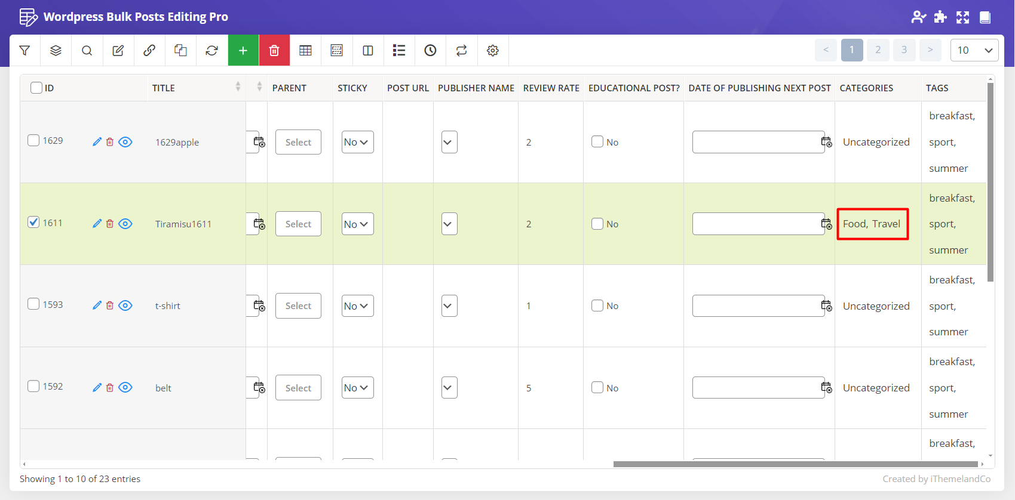
Task: Preview post 1592 via eye icon
Action: point(125,387)
